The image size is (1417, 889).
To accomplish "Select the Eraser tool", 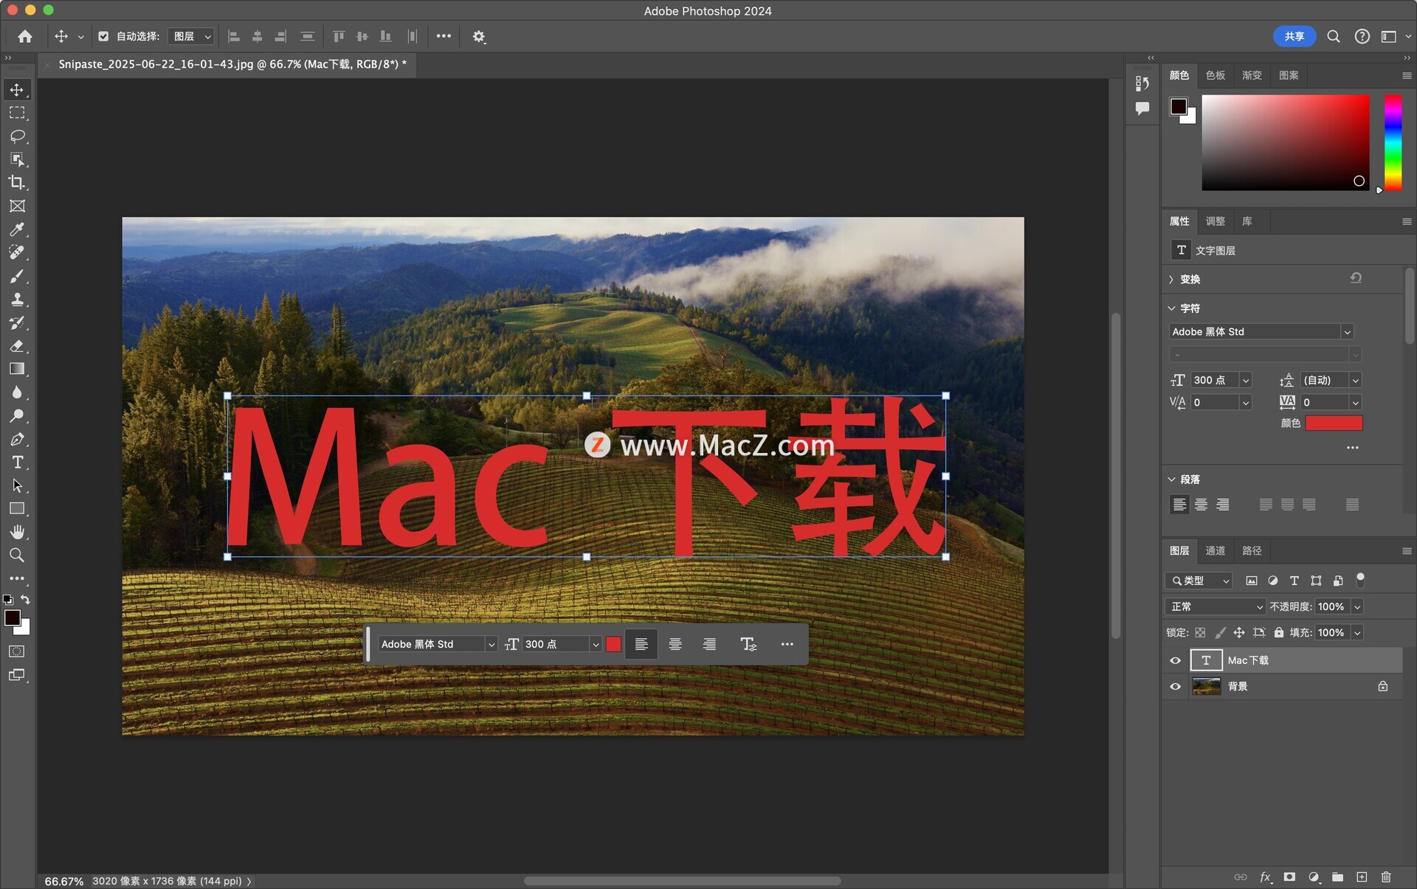I will 17,345.
